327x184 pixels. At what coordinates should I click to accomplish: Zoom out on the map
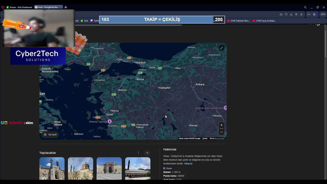click(x=221, y=132)
